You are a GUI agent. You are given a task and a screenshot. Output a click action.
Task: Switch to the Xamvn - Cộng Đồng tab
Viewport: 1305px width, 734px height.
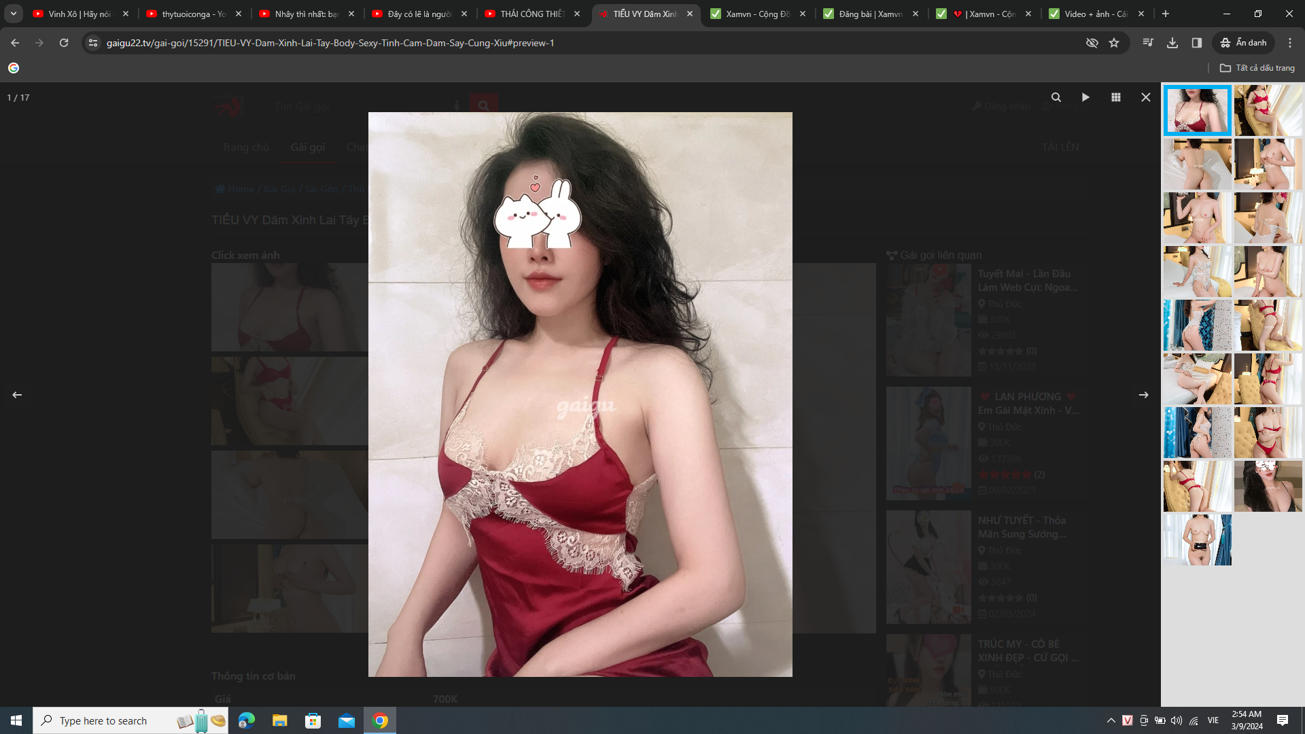point(754,14)
